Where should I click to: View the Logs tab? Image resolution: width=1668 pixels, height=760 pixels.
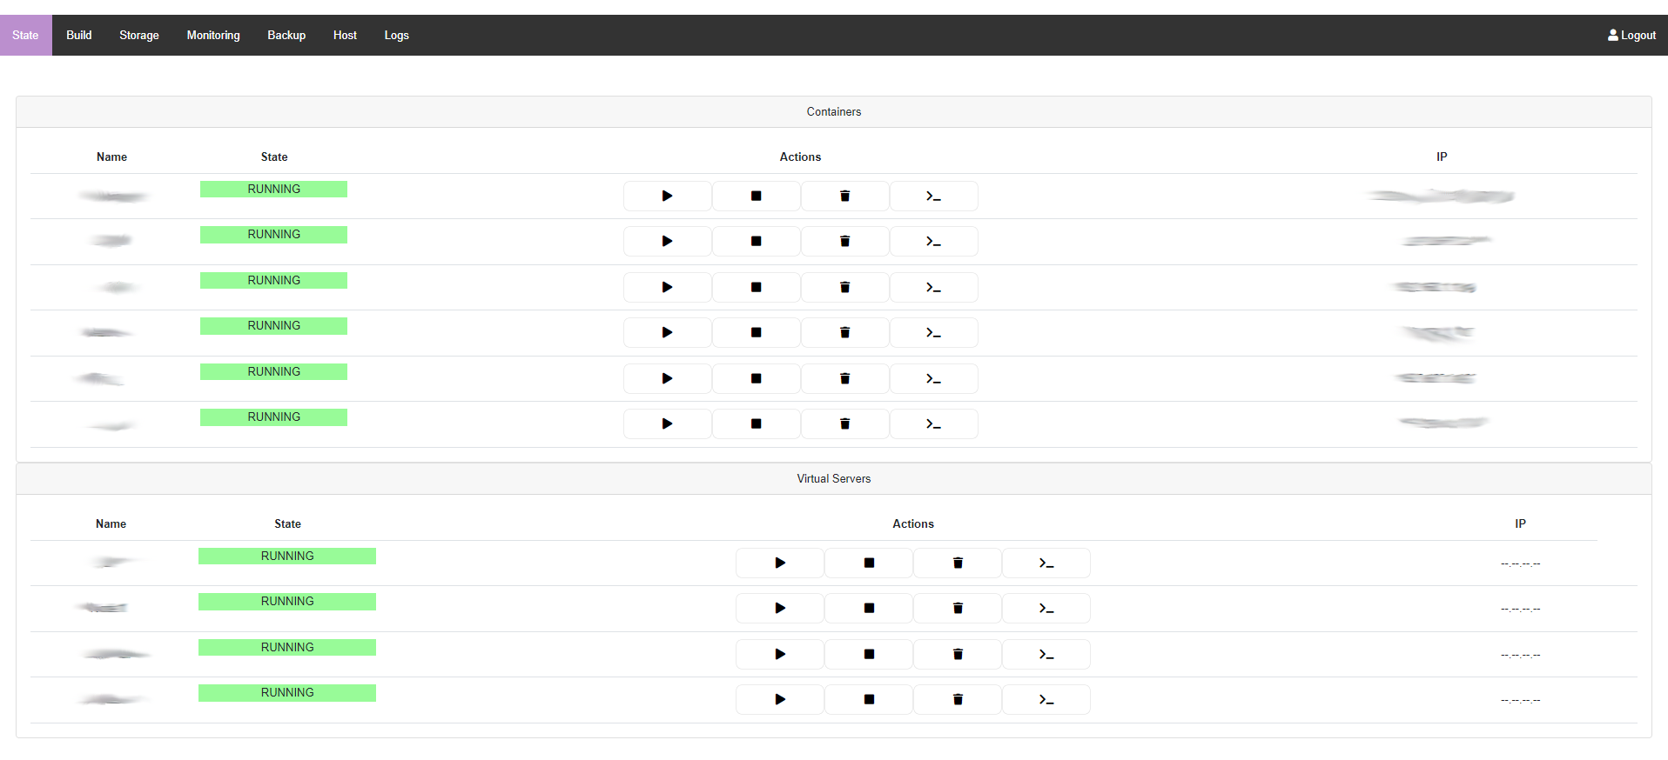coord(396,35)
